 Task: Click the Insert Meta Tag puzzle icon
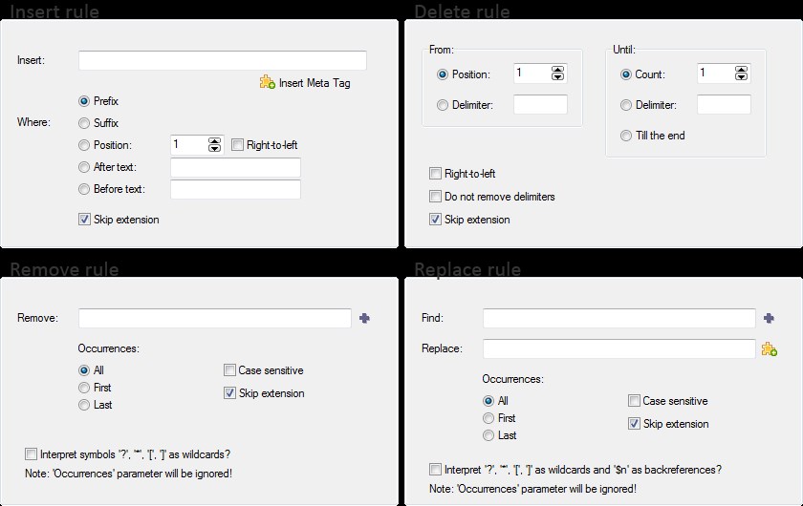point(268,82)
